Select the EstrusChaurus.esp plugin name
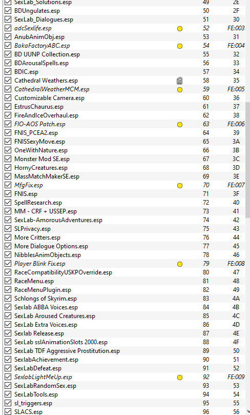 [x=39, y=107]
